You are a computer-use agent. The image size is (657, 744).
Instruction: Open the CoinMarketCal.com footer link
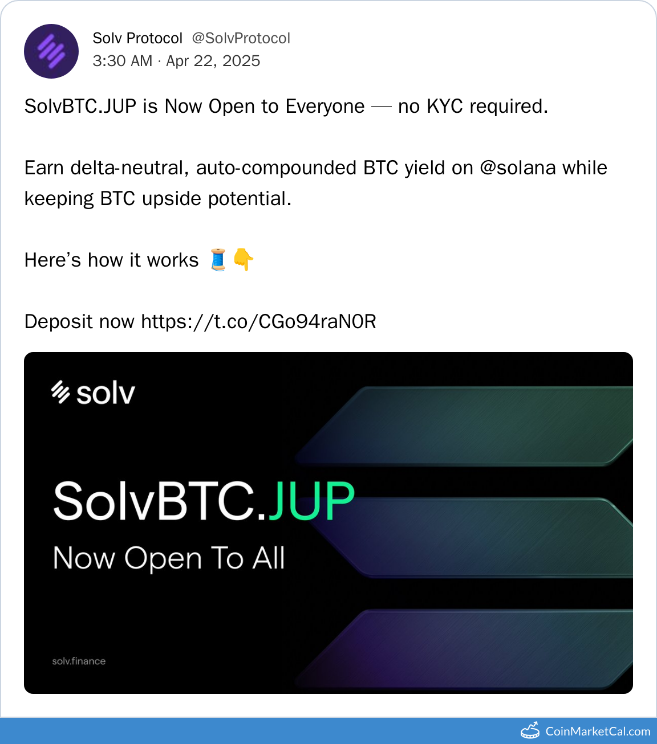[x=598, y=731]
